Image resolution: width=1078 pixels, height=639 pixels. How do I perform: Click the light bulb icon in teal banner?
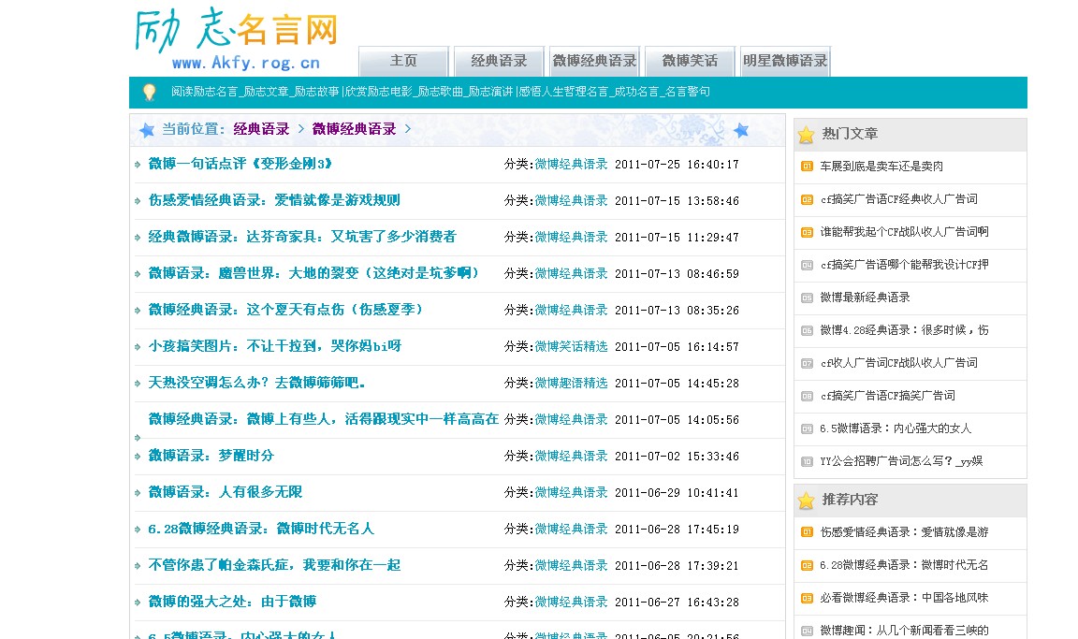(149, 92)
